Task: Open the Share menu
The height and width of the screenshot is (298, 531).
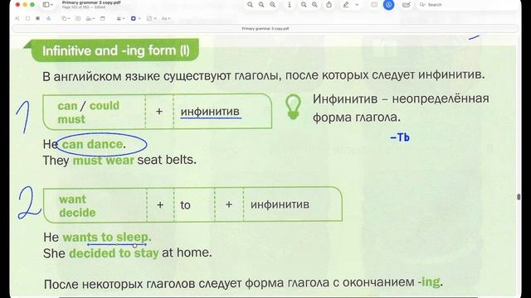Action: click(329, 4)
